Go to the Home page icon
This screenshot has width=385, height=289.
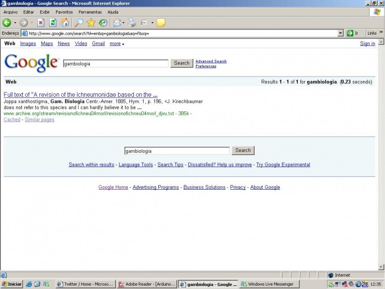[65, 23]
